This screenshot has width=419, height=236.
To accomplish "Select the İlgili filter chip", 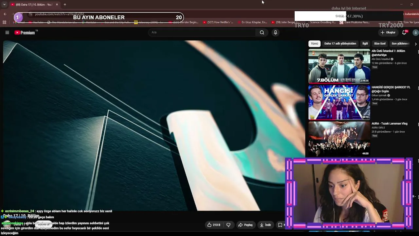I will pos(365,44).
